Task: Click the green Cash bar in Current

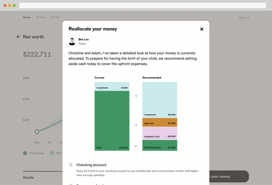Action: tap(112, 120)
